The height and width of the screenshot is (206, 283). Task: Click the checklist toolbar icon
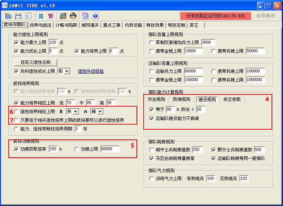point(28,16)
